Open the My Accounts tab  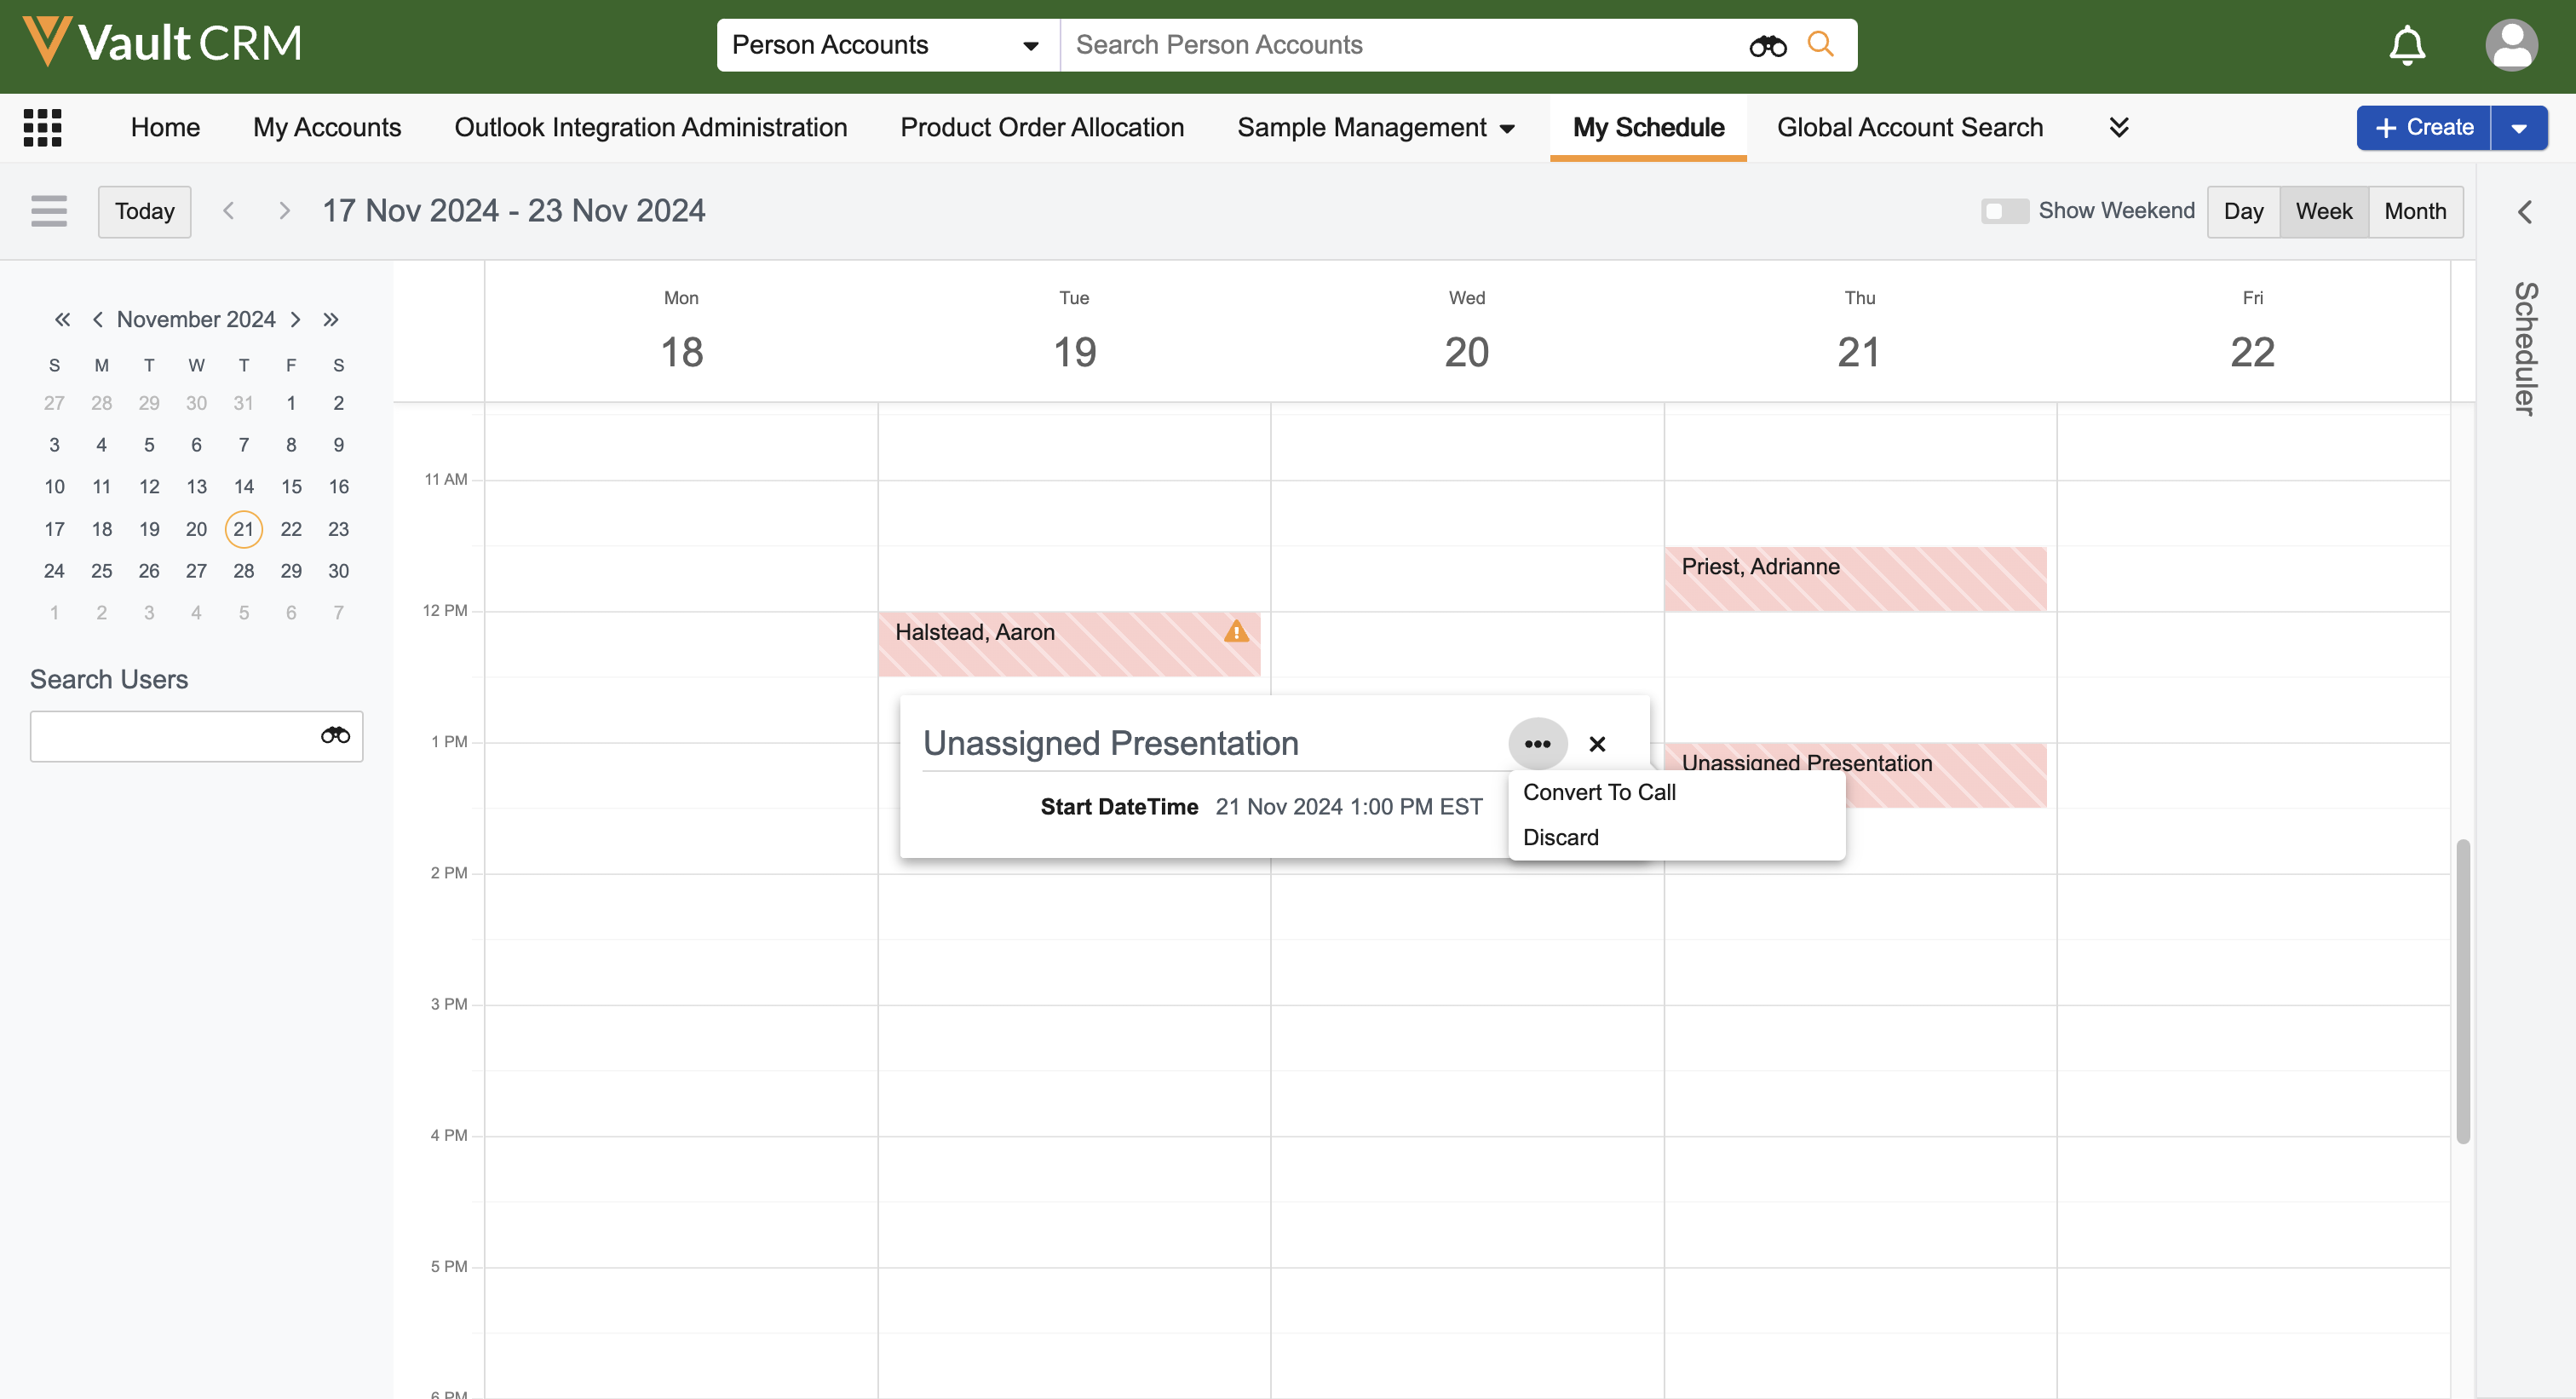(x=327, y=127)
